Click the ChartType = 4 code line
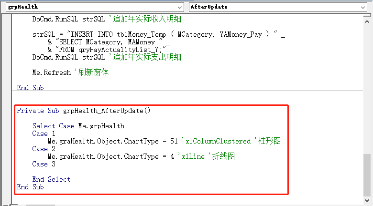373x206 pixels. click(141, 156)
